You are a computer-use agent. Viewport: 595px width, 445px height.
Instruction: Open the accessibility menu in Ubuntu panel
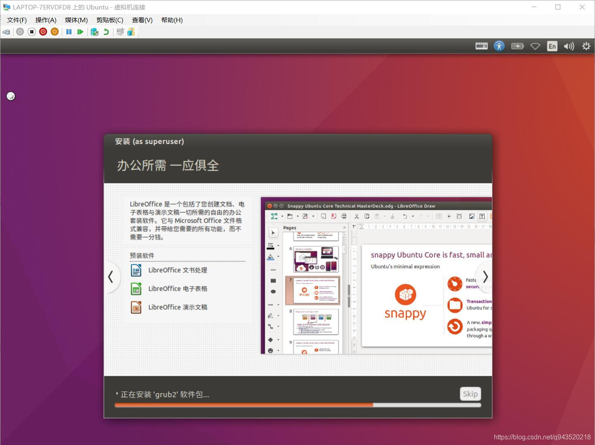(499, 46)
